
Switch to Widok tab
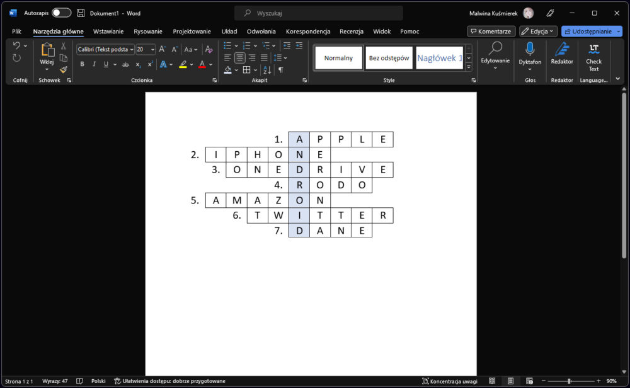[x=382, y=31]
